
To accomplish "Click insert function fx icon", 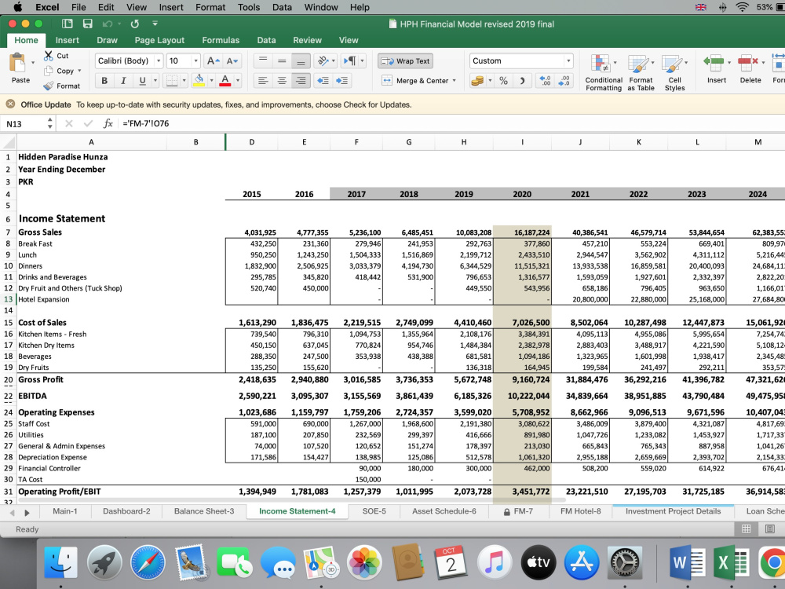I will coord(108,123).
